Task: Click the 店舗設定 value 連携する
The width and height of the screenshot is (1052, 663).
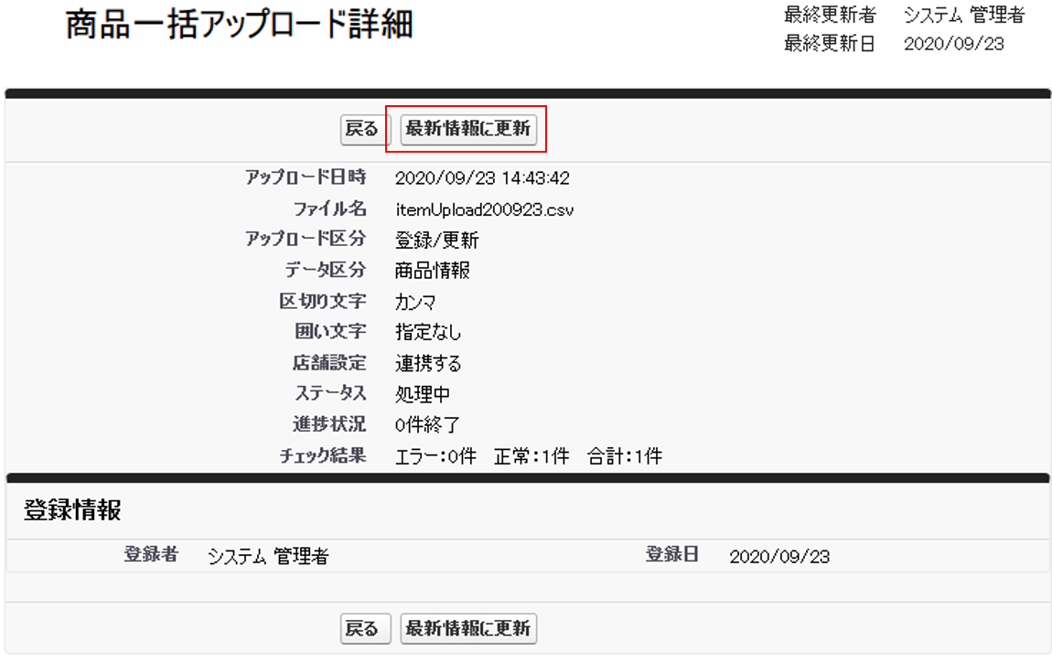Action: (x=428, y=363)
